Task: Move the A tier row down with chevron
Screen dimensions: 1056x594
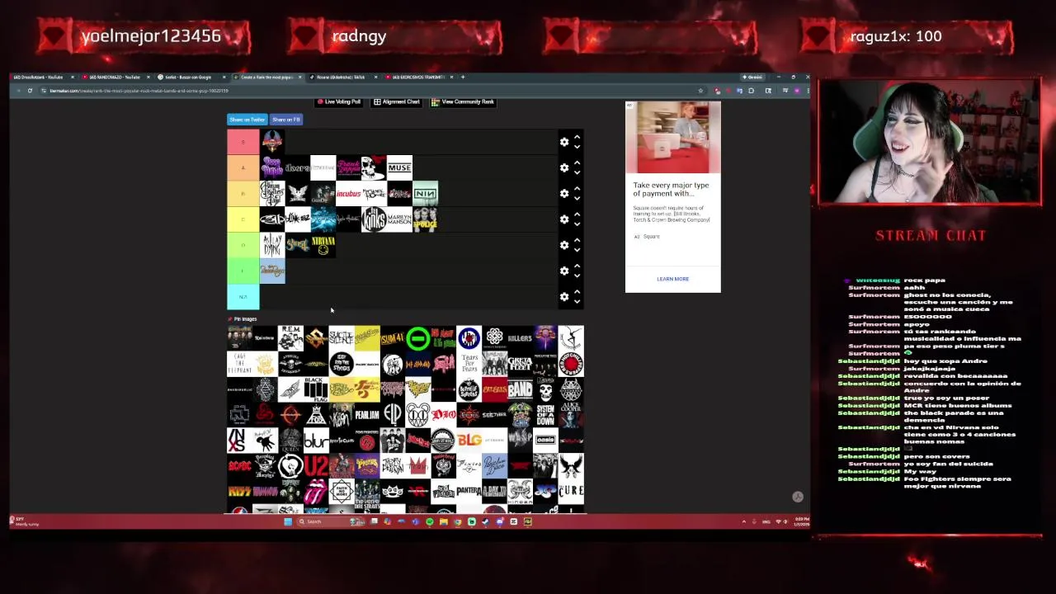Action: click(x=577, y=172)
